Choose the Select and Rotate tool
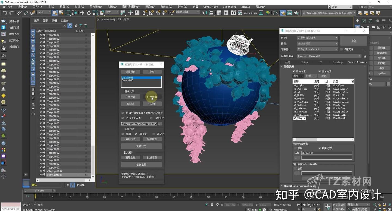 (x=88, y=12)
